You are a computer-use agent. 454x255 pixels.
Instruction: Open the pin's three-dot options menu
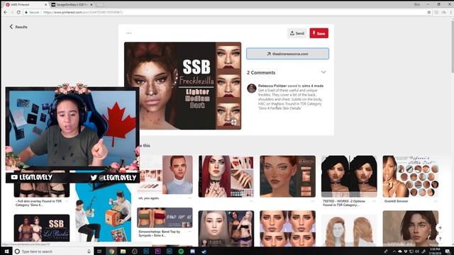point(129,33)
